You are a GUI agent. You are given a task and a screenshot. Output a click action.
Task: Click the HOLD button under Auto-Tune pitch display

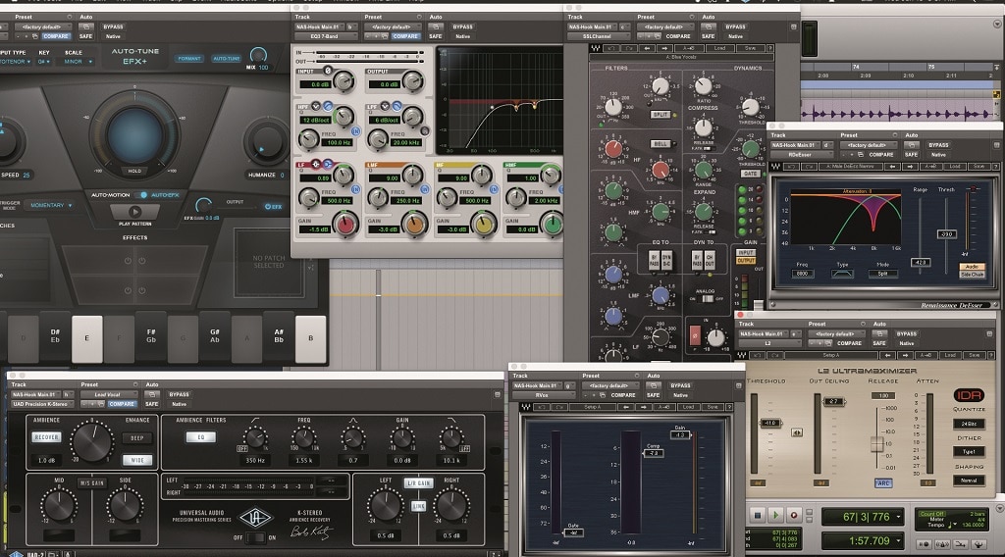pyautogui.click(x=133, y=171)
